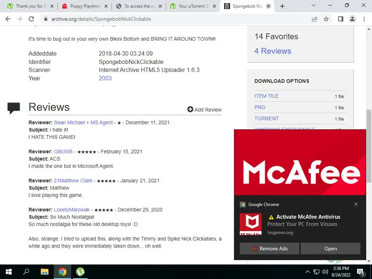Open the network status tray icon

coord(316,272)
